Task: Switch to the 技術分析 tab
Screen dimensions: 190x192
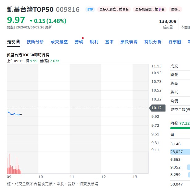Action: coord(35,42)
